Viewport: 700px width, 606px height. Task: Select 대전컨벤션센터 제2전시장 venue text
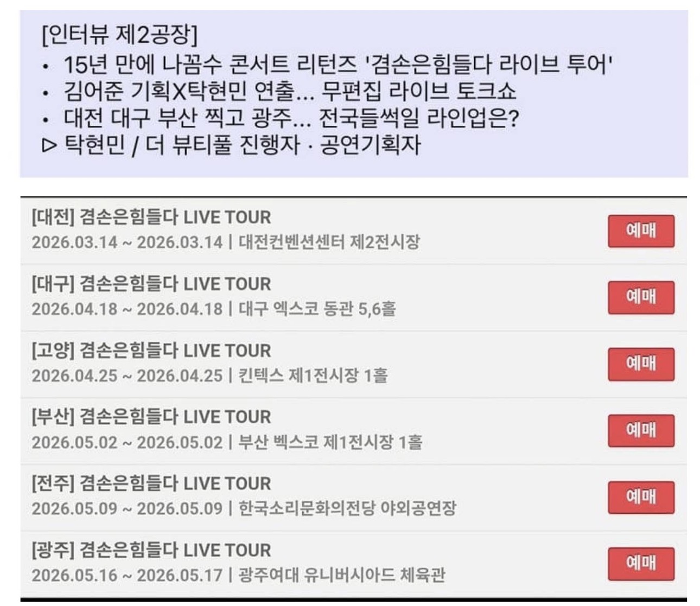(x=329, y=242)
